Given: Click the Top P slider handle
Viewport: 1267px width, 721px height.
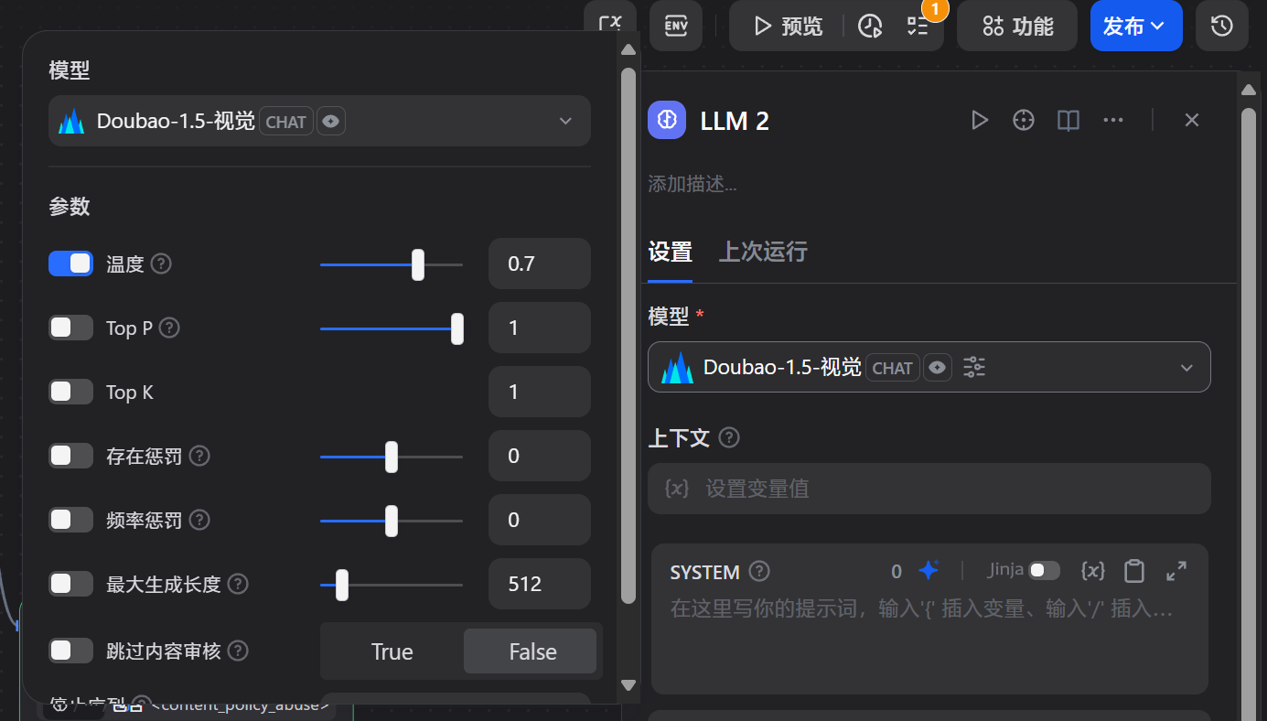Looking at the screenshot, I should coord(457,328).
